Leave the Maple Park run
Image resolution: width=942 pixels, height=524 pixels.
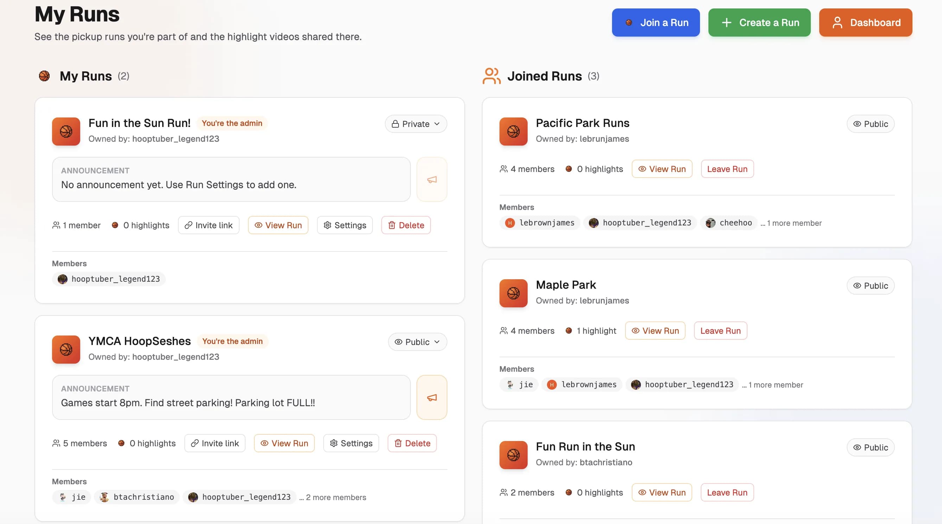click(x=720, y=331)
